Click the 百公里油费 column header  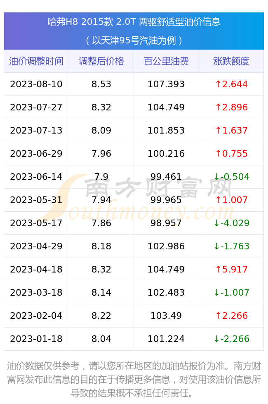pos(166,61)
